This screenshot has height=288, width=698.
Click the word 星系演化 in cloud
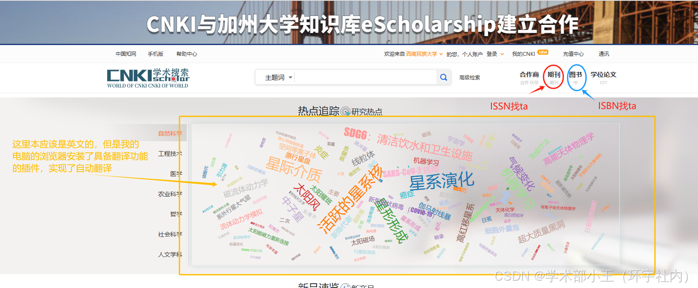[442, 182]
